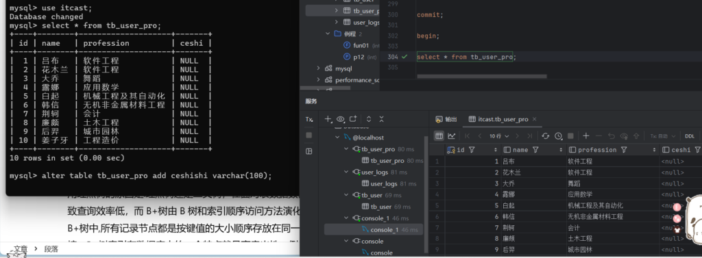Go to first page of results
The image size is (702, 258).
pos(468,136)
